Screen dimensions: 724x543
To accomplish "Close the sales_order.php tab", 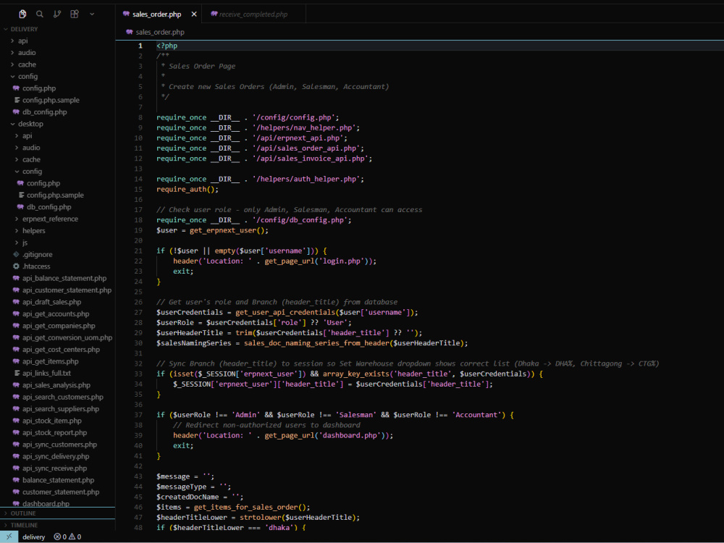I will point(194,14).
